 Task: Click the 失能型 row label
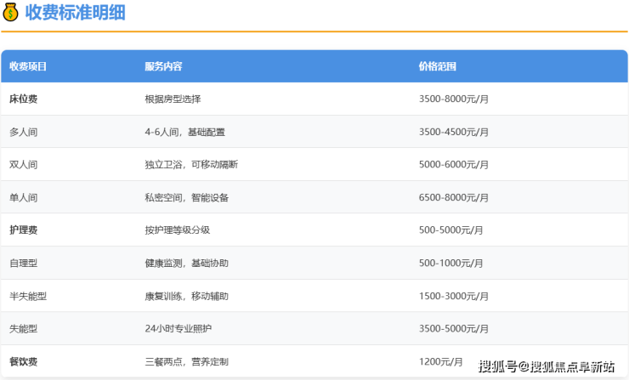pos(23,328)
